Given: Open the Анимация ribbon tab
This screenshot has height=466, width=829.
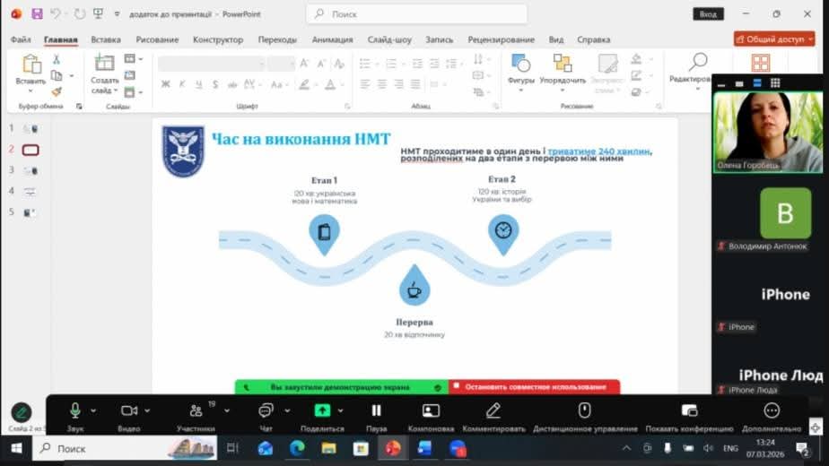Looking at the screenshot, I should pyautogui.click(x=332, y=39).
